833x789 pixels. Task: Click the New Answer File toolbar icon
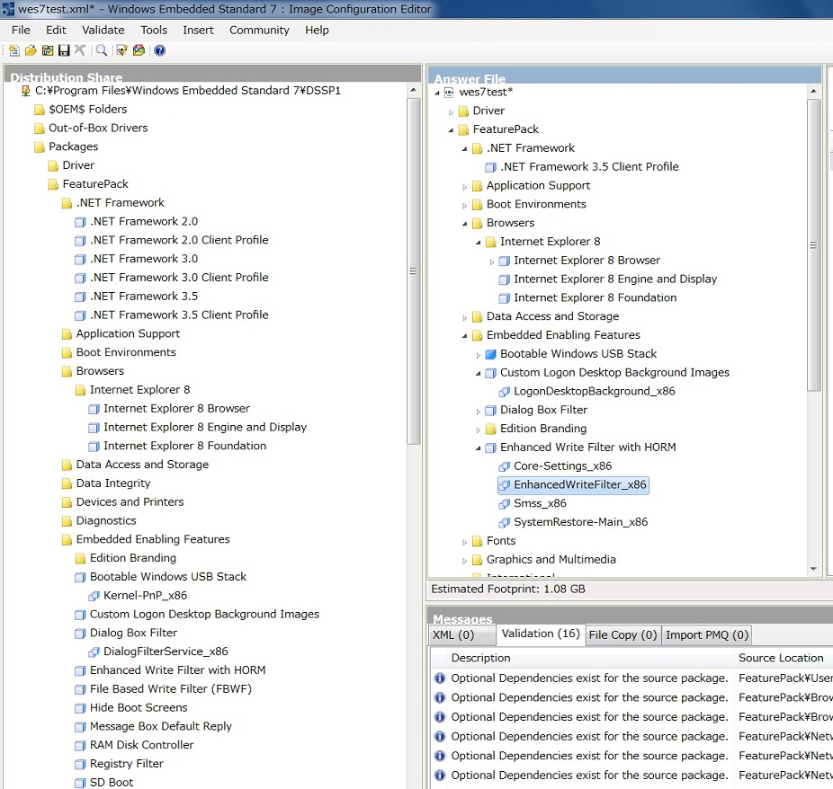(x=14, y=50)
